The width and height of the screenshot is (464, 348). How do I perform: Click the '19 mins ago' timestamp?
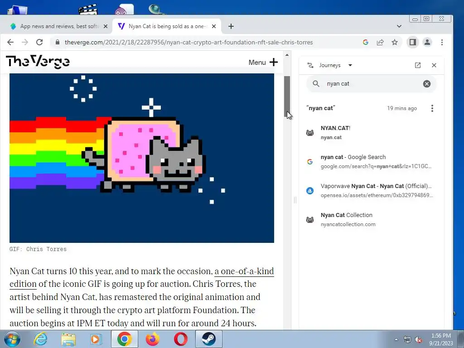402,108
